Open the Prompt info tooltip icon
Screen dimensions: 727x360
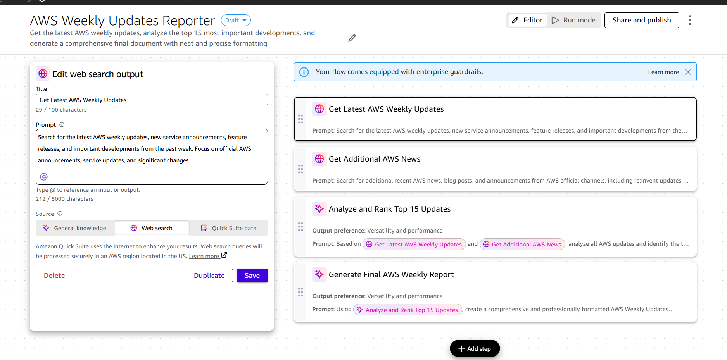pos(62,124)
